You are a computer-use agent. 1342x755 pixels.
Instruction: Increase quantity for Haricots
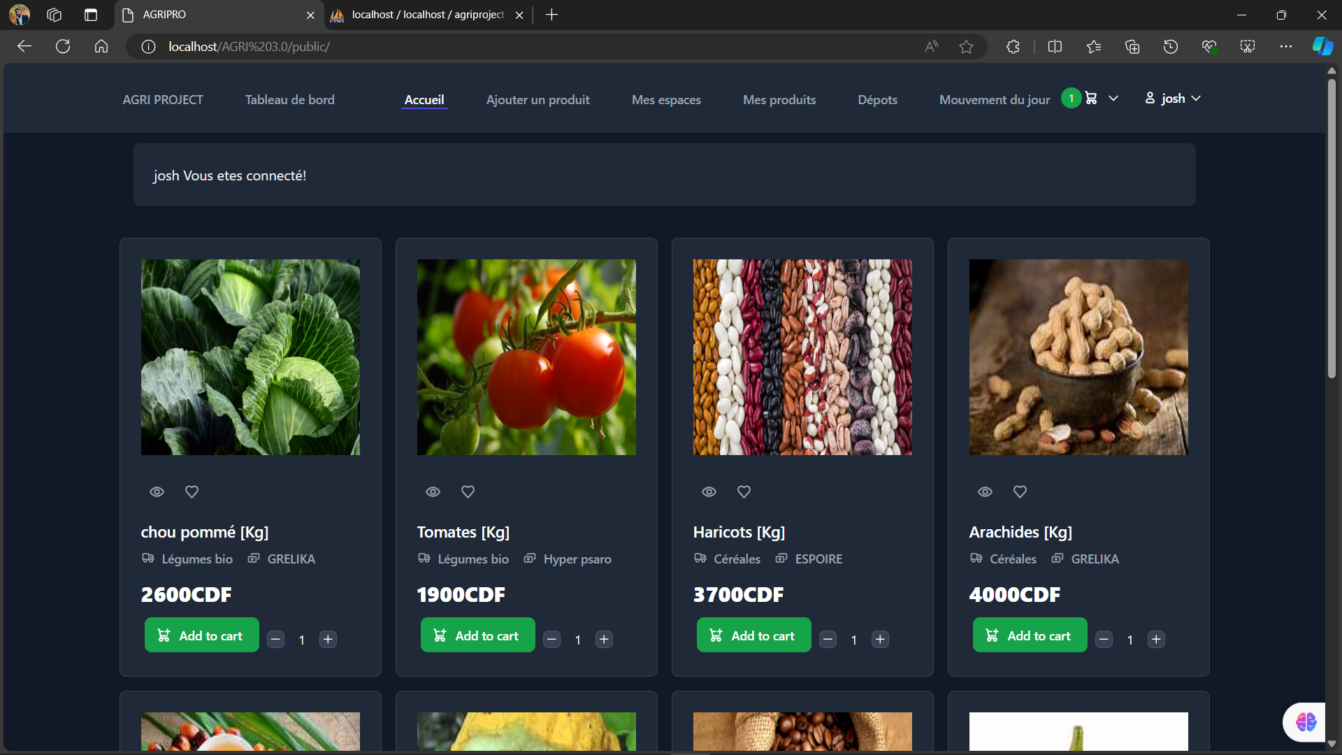coord(880,640)
